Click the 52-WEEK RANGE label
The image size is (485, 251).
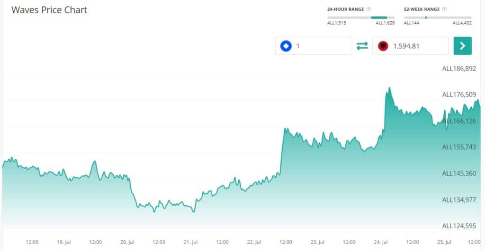tap(422, 9)
